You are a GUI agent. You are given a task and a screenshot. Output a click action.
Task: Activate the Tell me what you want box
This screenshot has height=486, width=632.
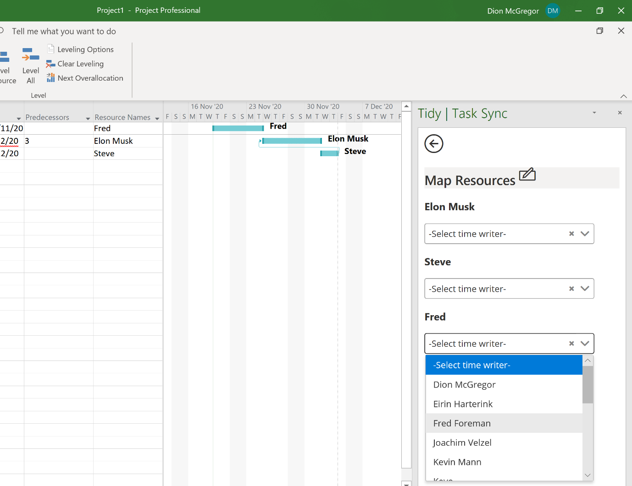click(64, 31)
